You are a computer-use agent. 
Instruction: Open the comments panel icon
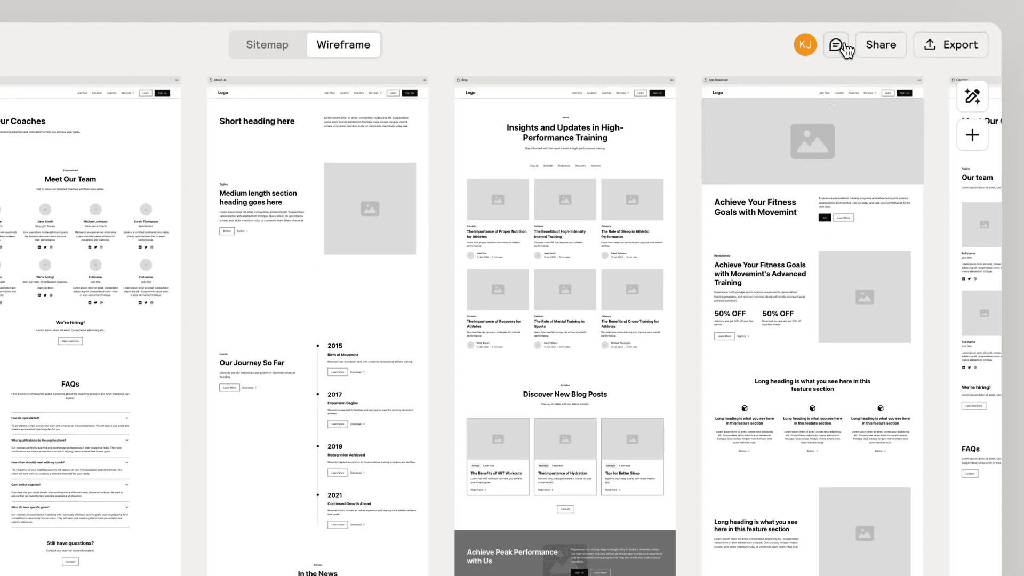836,45
